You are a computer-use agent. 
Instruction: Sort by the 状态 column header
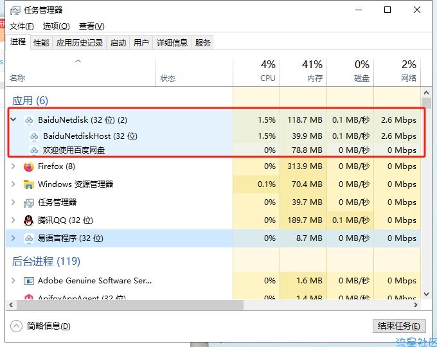coord(194,73)
